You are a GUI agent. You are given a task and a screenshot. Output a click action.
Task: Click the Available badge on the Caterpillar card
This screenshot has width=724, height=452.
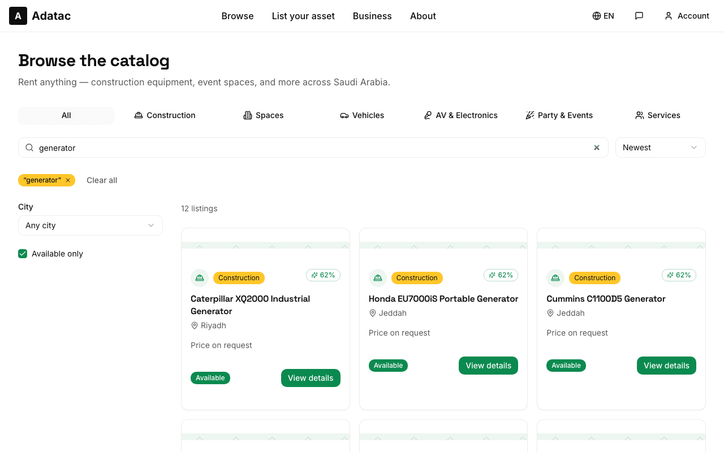coord(210,378)
